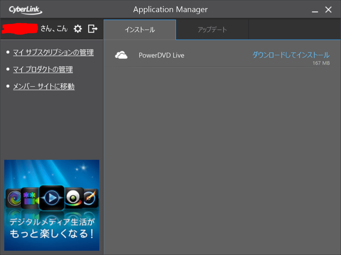Switch to the アップデート tab
This screenshot has width=341, height=255.
[212, 30]
